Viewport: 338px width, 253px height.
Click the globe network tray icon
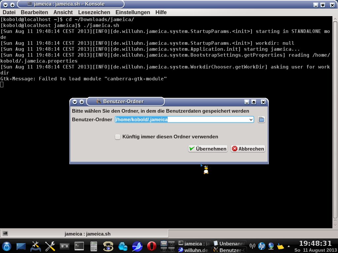(271, 246)
